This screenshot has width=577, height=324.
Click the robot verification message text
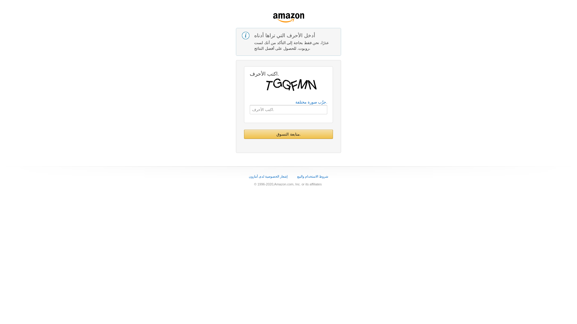tap(292, 46)
